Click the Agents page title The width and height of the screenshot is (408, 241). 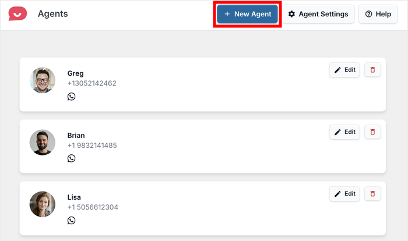coord(52,14)
